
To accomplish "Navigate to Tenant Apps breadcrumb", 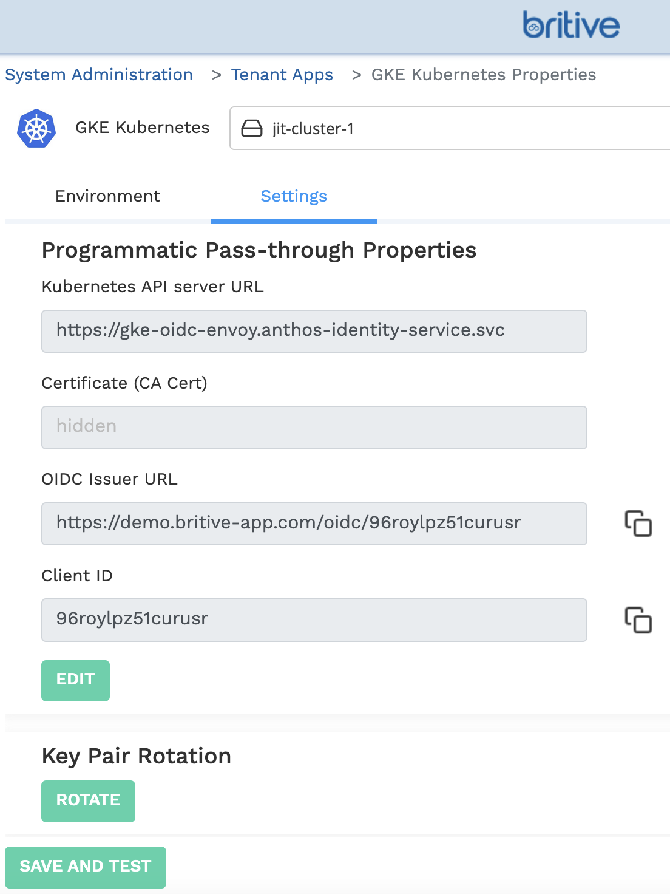I will (282, 75).
